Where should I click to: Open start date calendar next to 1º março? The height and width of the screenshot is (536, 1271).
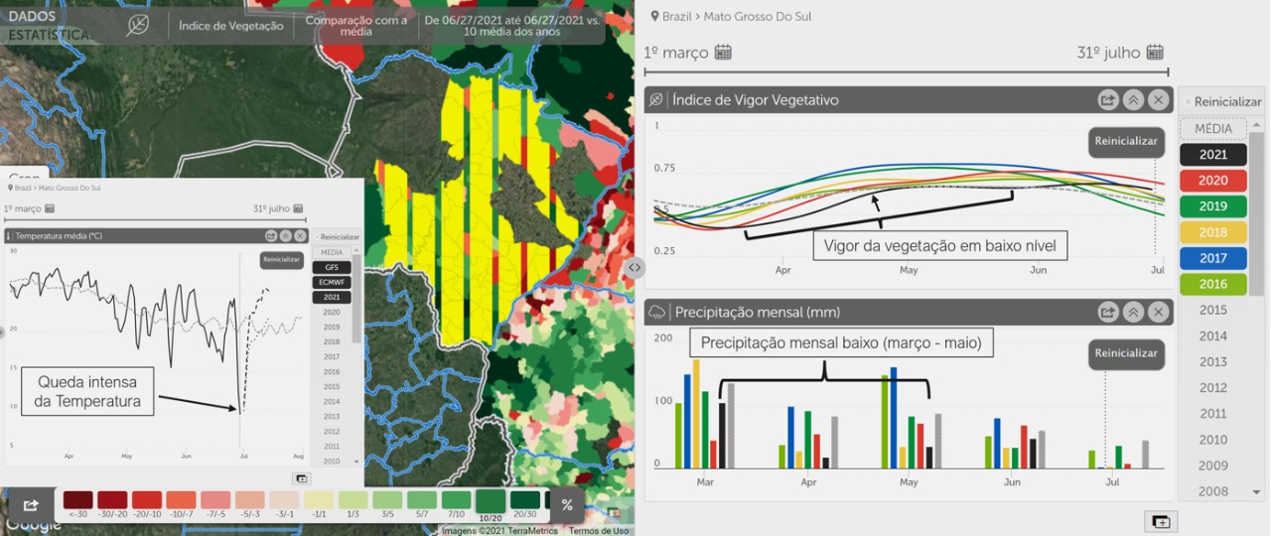pos(723,53)
